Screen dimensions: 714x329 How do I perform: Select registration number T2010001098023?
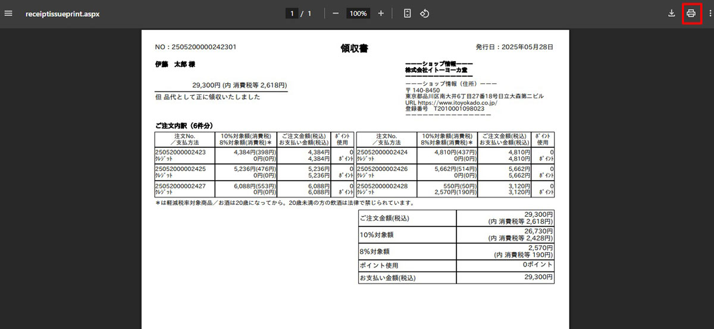(459, 109)
